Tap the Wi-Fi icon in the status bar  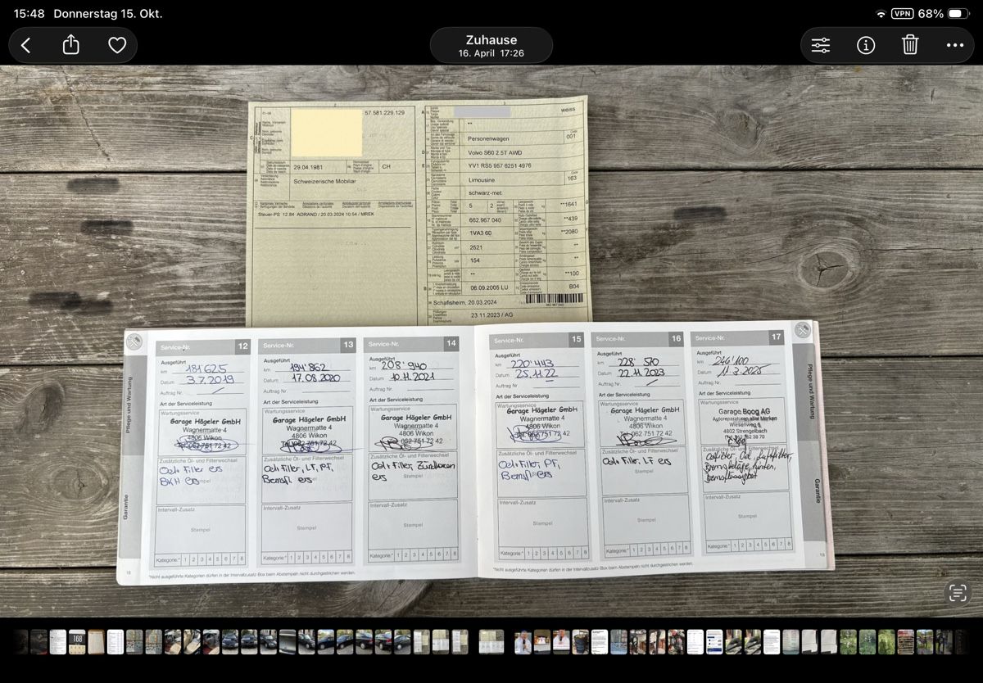pyautogui.click(x=881, y=14)
